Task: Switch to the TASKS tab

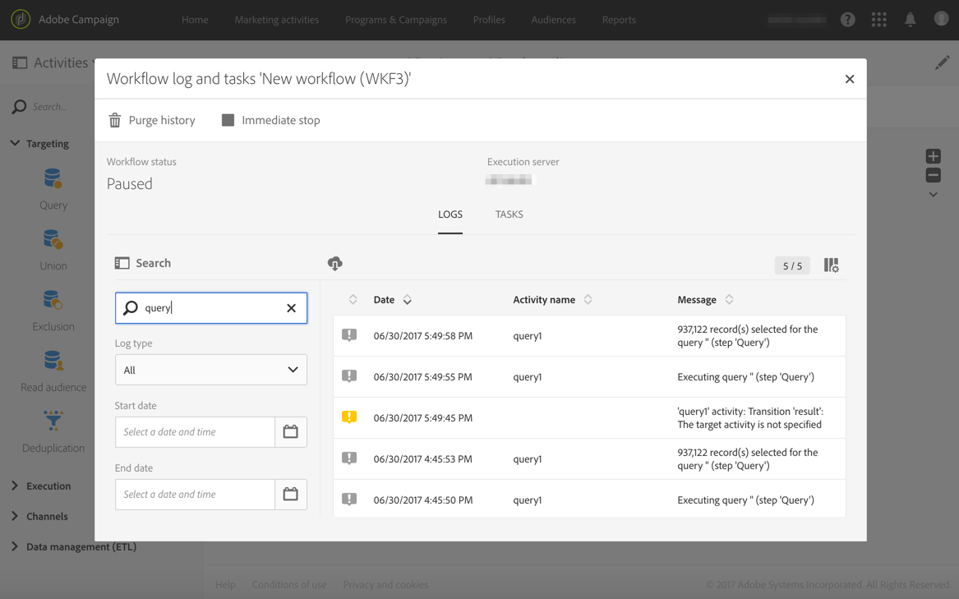Action: point(509,214)
